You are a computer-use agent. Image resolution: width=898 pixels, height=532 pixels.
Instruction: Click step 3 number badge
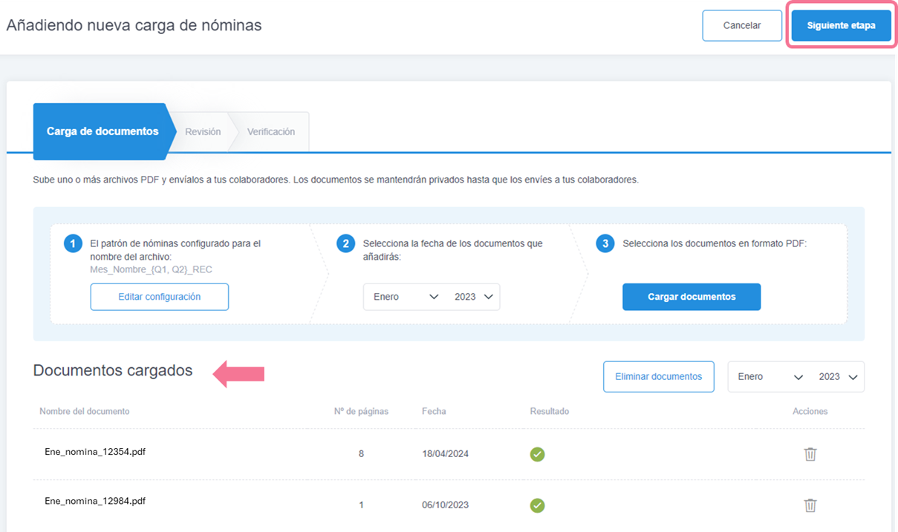pos(605,244)
